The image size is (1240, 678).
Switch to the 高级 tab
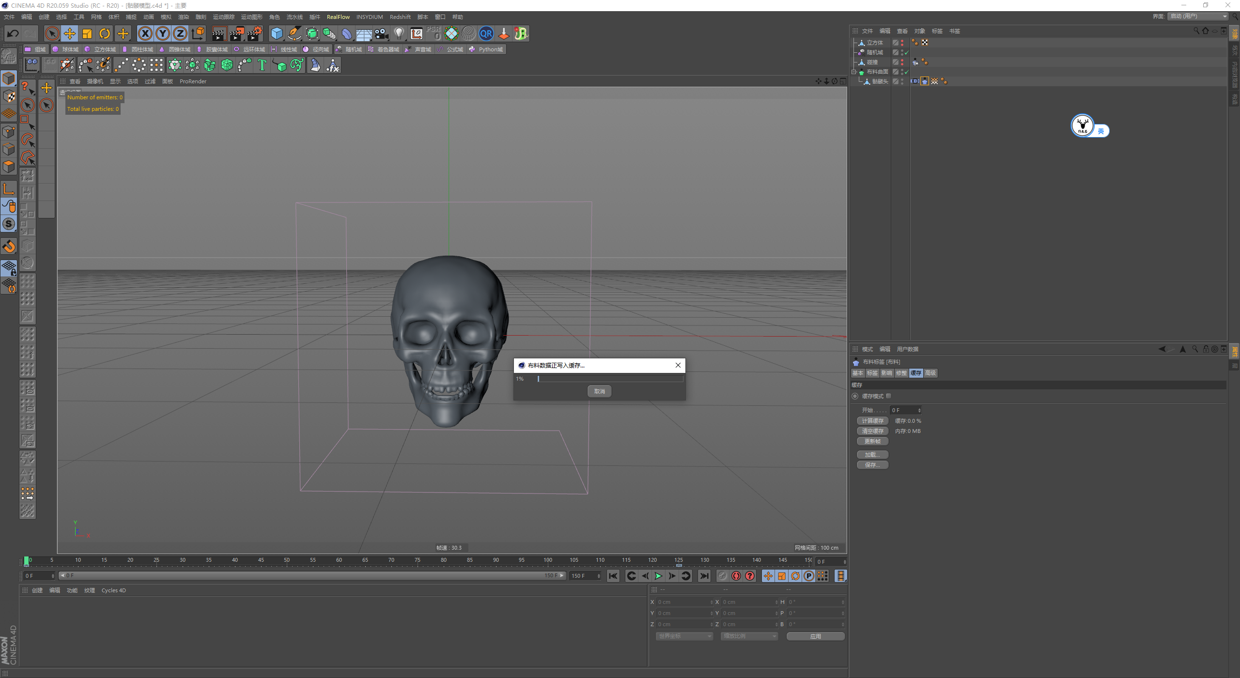930,373
